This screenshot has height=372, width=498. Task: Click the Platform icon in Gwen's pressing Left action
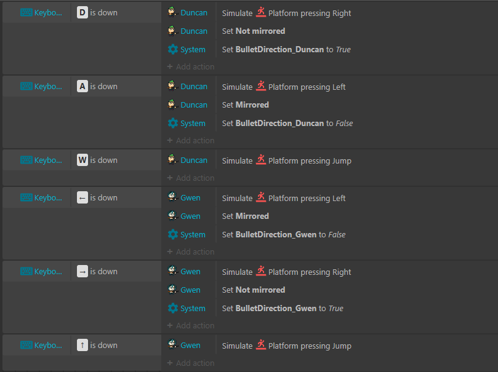tap(261, 197)
